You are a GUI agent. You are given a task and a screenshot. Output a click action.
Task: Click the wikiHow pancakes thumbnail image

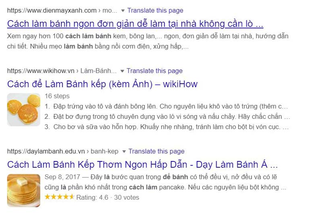[x=24, y=109]
